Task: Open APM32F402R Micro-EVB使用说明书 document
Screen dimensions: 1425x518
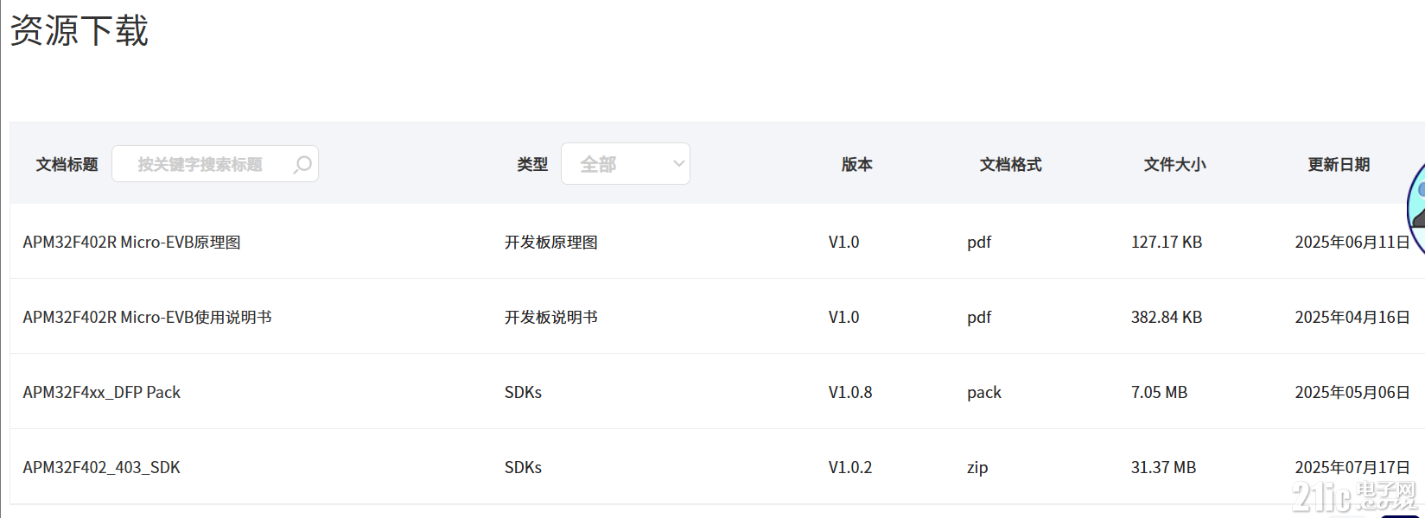Action: [148, 318]
